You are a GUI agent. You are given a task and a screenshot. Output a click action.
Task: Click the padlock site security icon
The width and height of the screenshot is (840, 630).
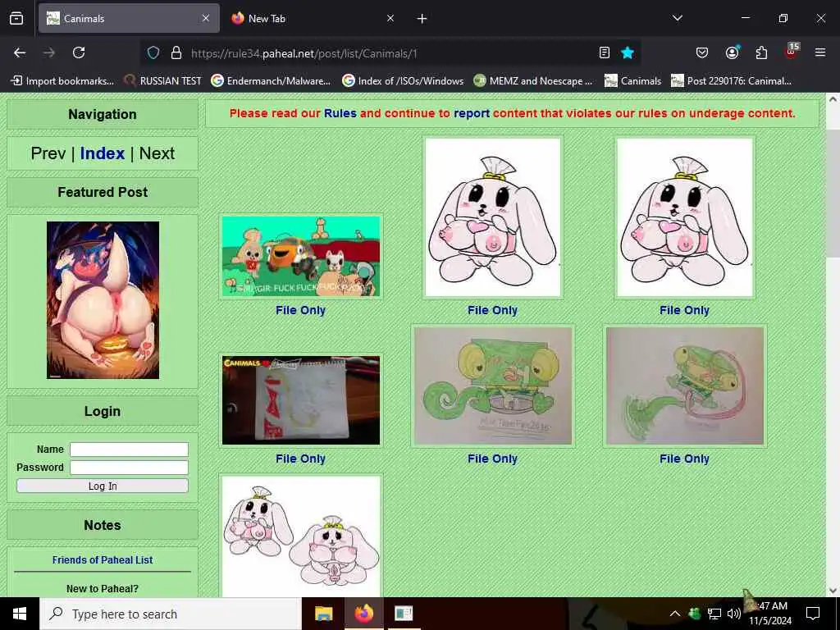tap(176, 52)
